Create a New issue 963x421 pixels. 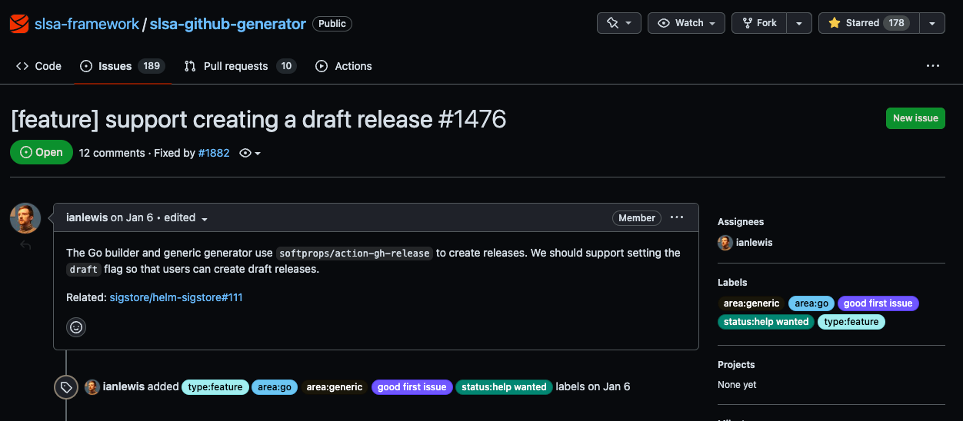pyautogui.click(x=915, y=118)
